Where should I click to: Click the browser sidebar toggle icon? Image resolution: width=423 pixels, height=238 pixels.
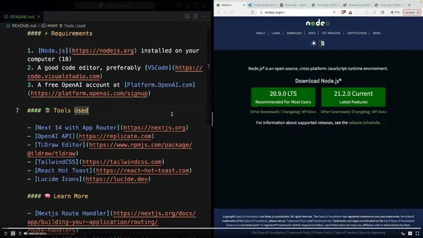pos(374,13)
